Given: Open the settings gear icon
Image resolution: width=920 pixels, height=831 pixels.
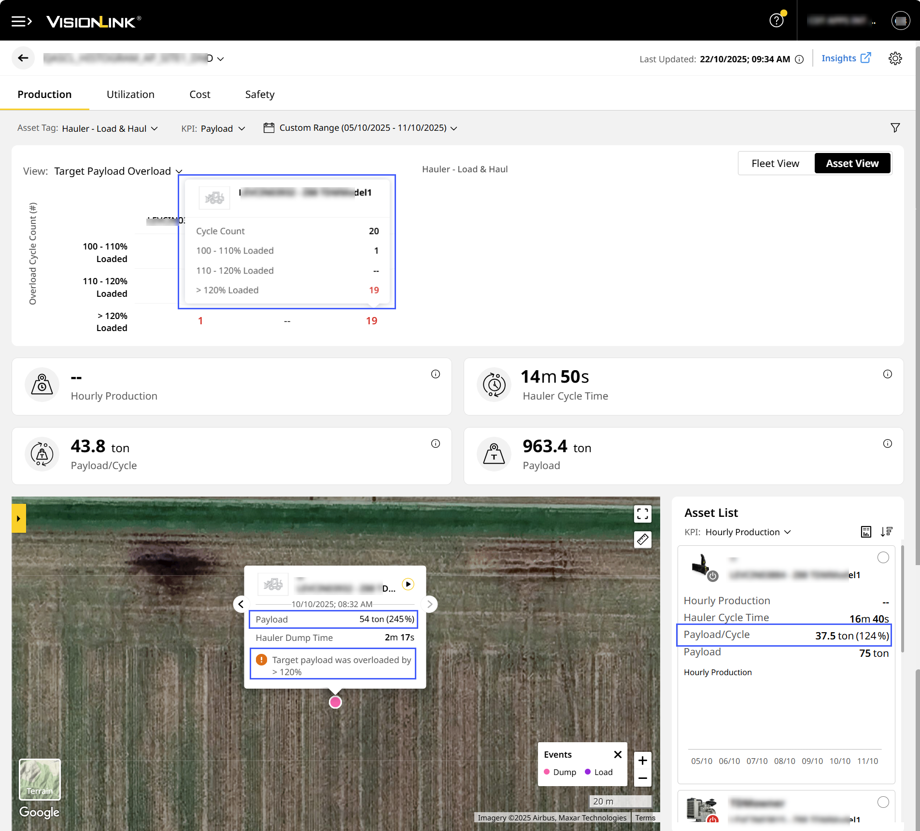Looking at the screenshot, I should coord(895,58).
